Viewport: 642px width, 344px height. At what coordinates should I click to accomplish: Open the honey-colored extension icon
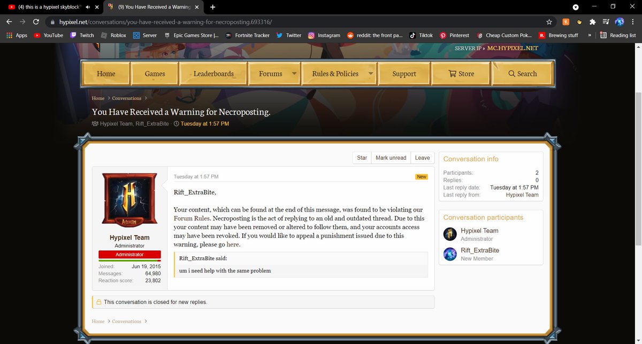tap(579, 22)
